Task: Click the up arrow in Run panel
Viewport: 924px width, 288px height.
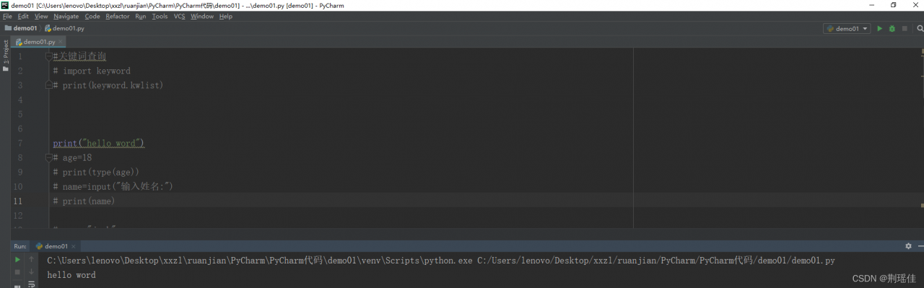Action: pyautogui.click(x=31, y=259)
